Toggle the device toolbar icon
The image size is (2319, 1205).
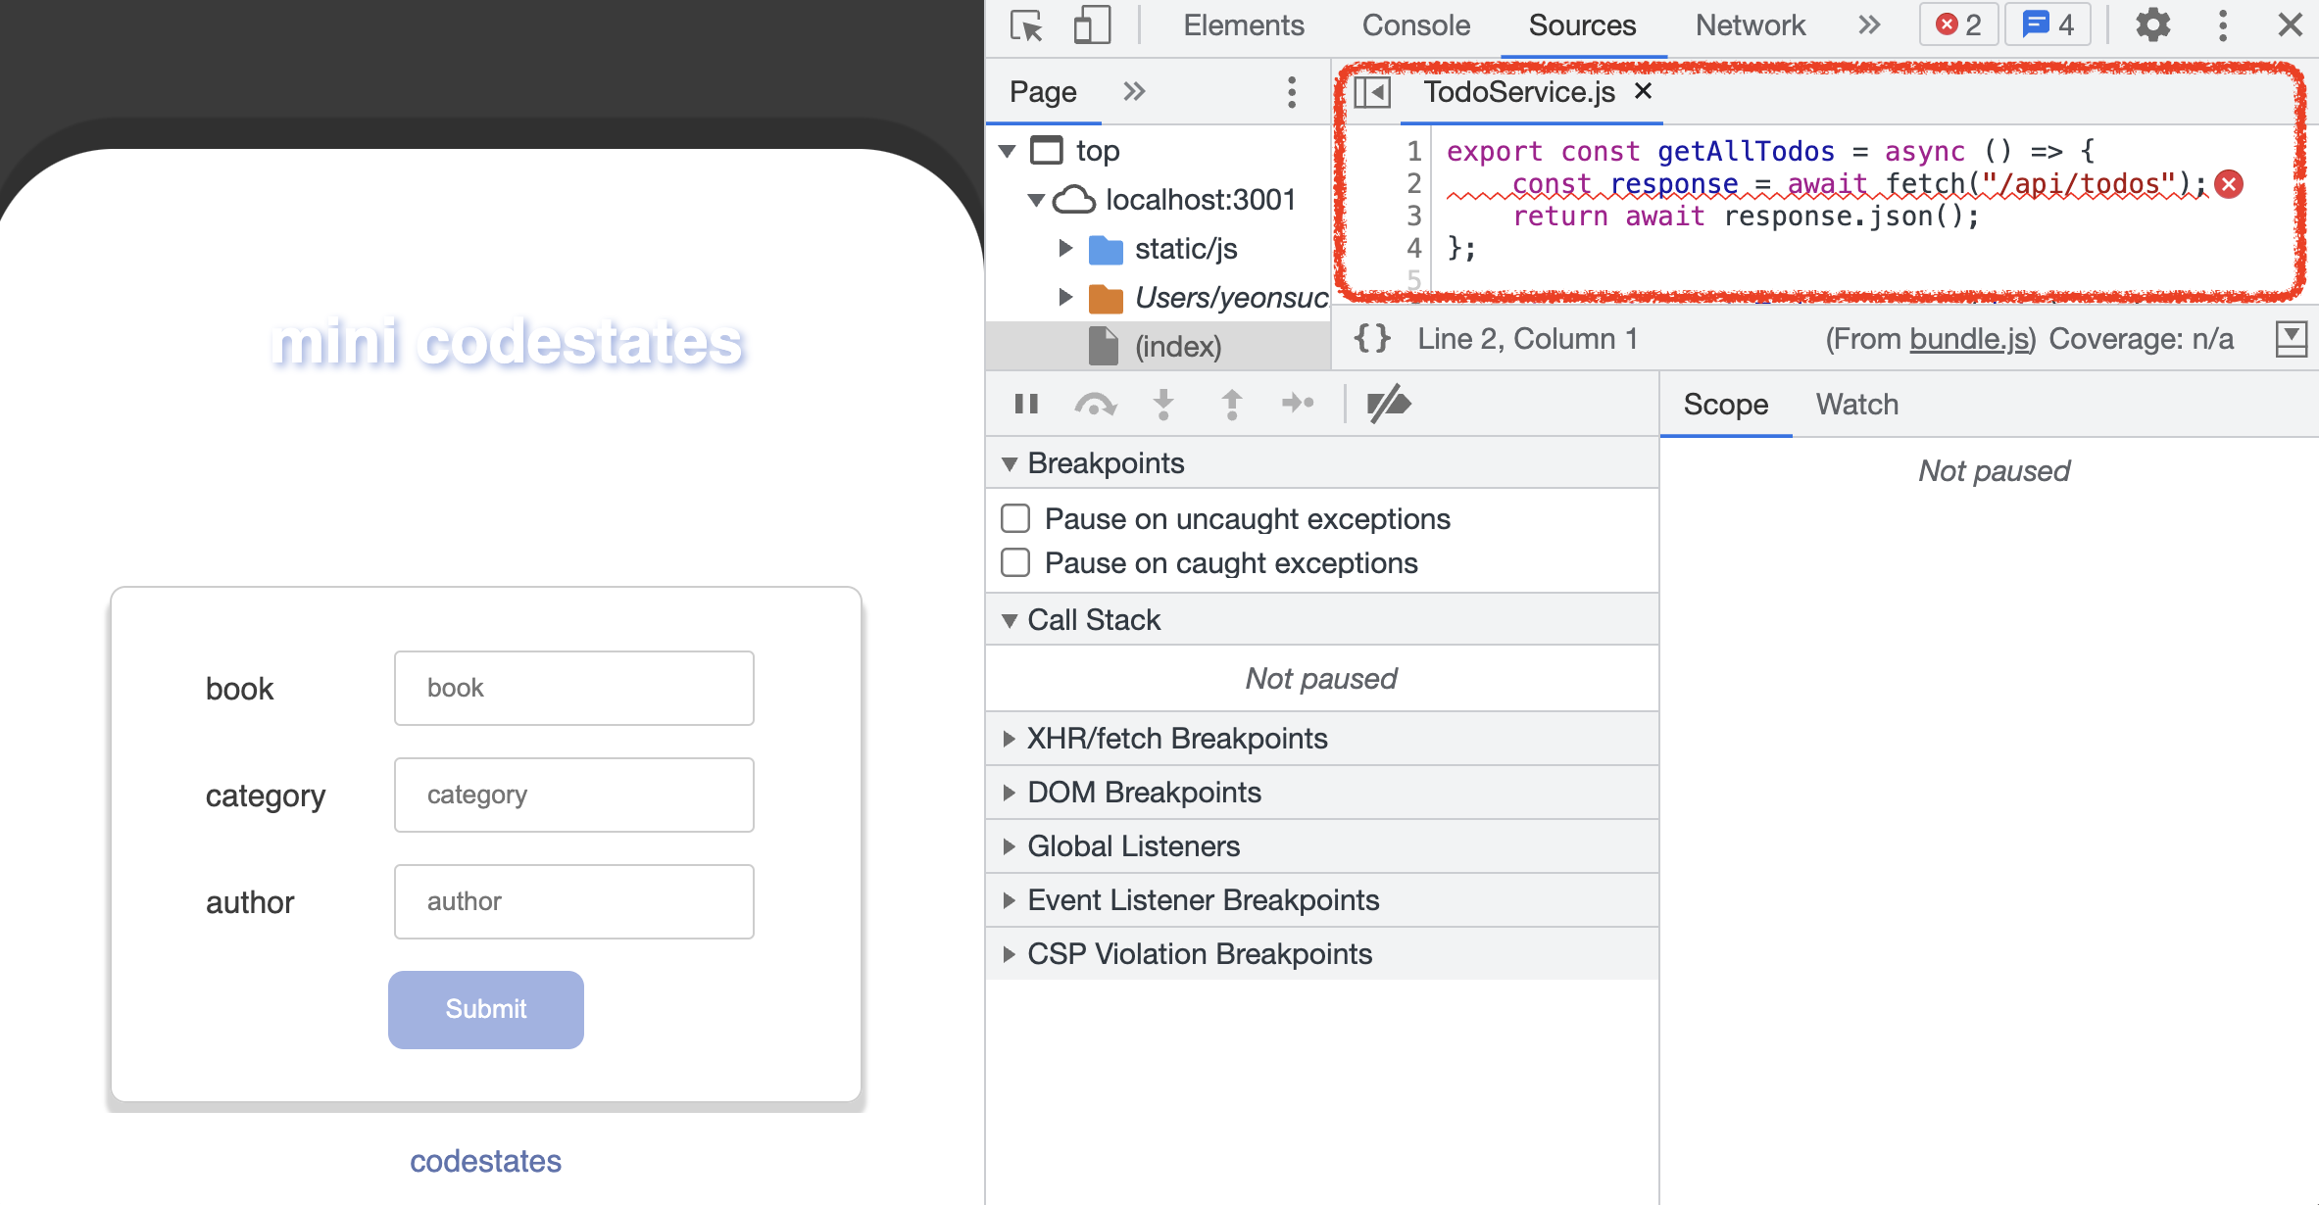(x=1092, y=25)
